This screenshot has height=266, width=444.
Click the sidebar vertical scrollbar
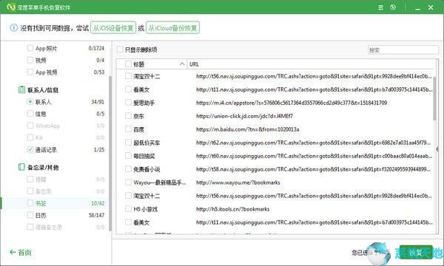point(110,154)
